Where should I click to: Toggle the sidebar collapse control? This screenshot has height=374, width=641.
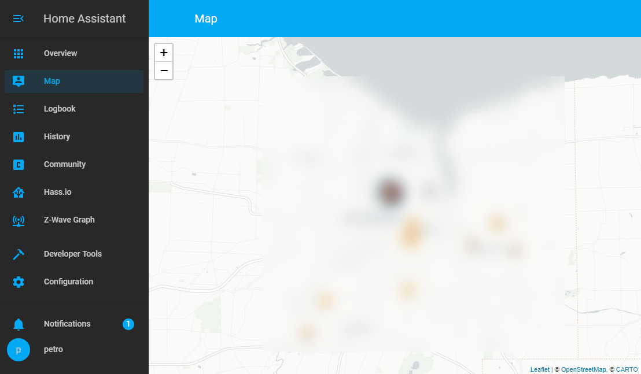coord(18,18)
